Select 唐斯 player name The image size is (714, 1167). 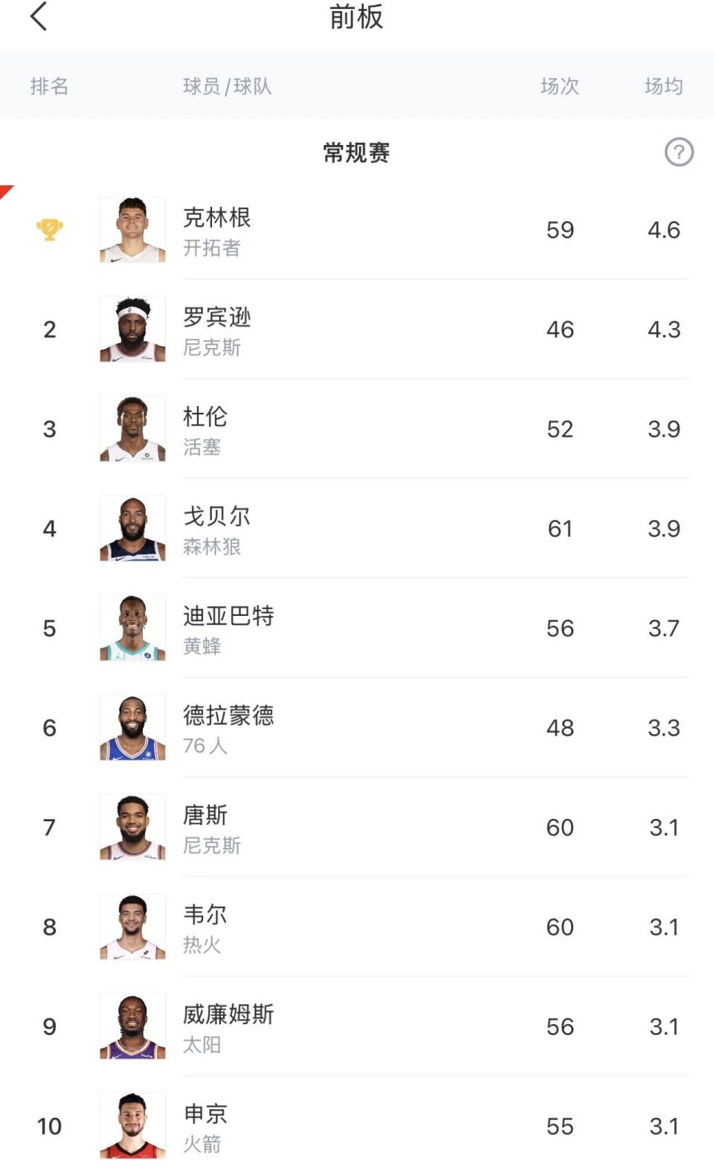(x=205, y=815)
